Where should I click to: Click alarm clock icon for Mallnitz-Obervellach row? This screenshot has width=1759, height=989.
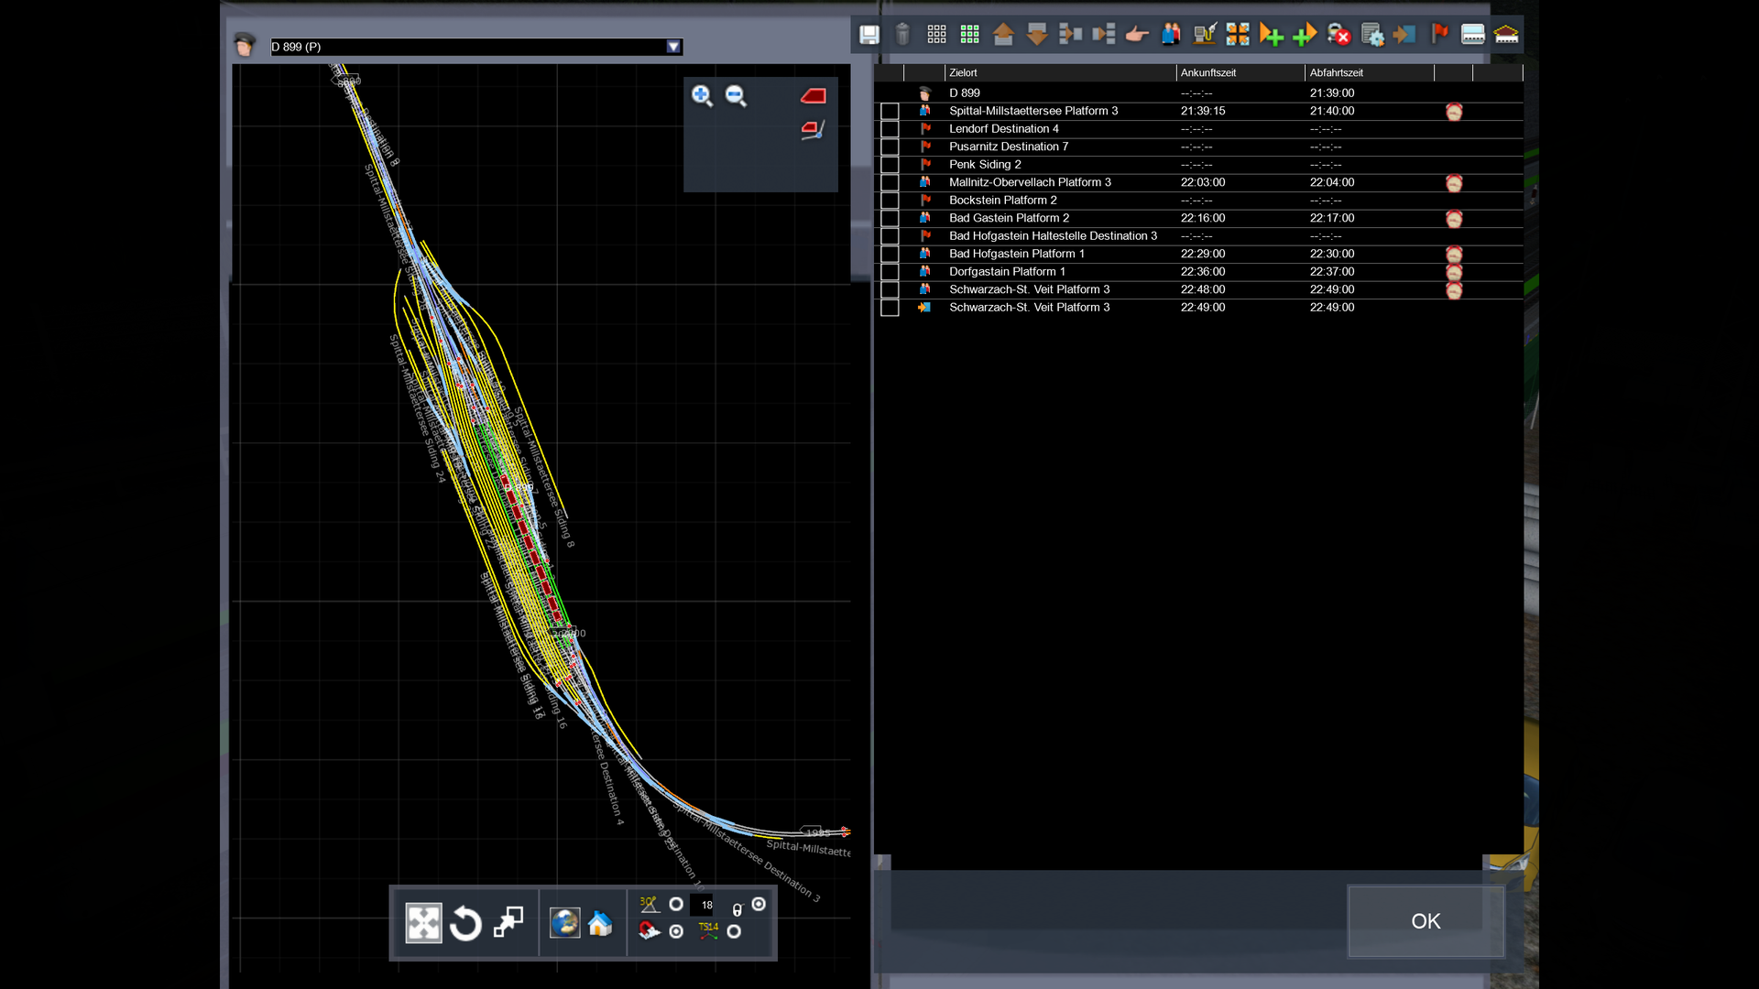click(x=1454, y=183)
